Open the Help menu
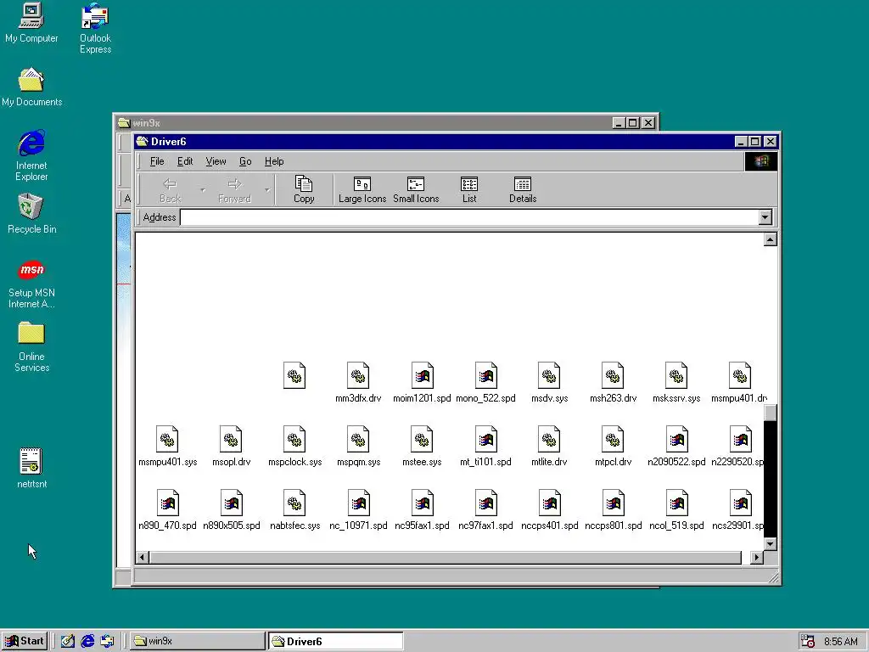 coord(274,161)
